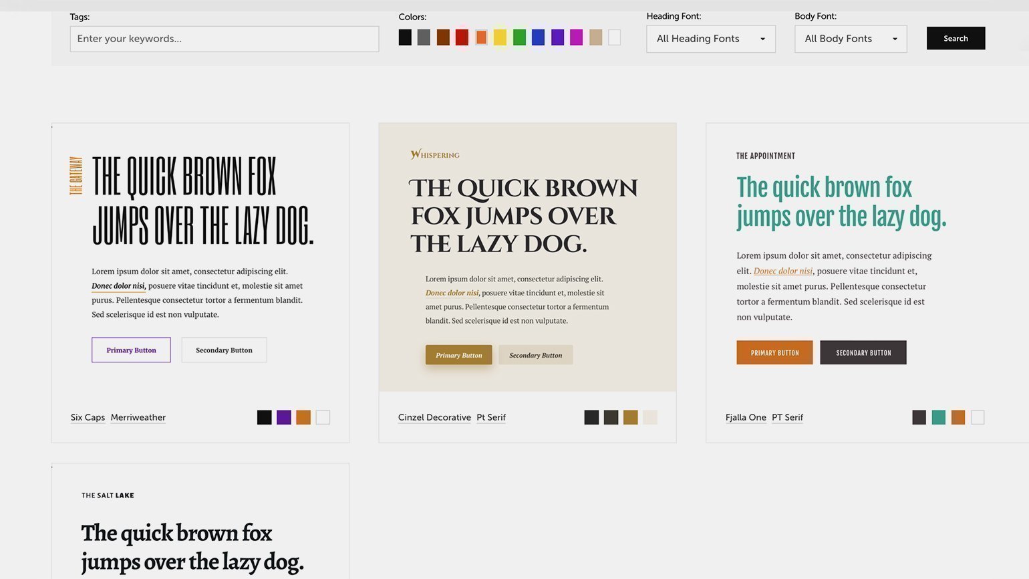1029x579 pixels.
Task: Click The Salt Lake card title text
Action: tap(108, 495)
